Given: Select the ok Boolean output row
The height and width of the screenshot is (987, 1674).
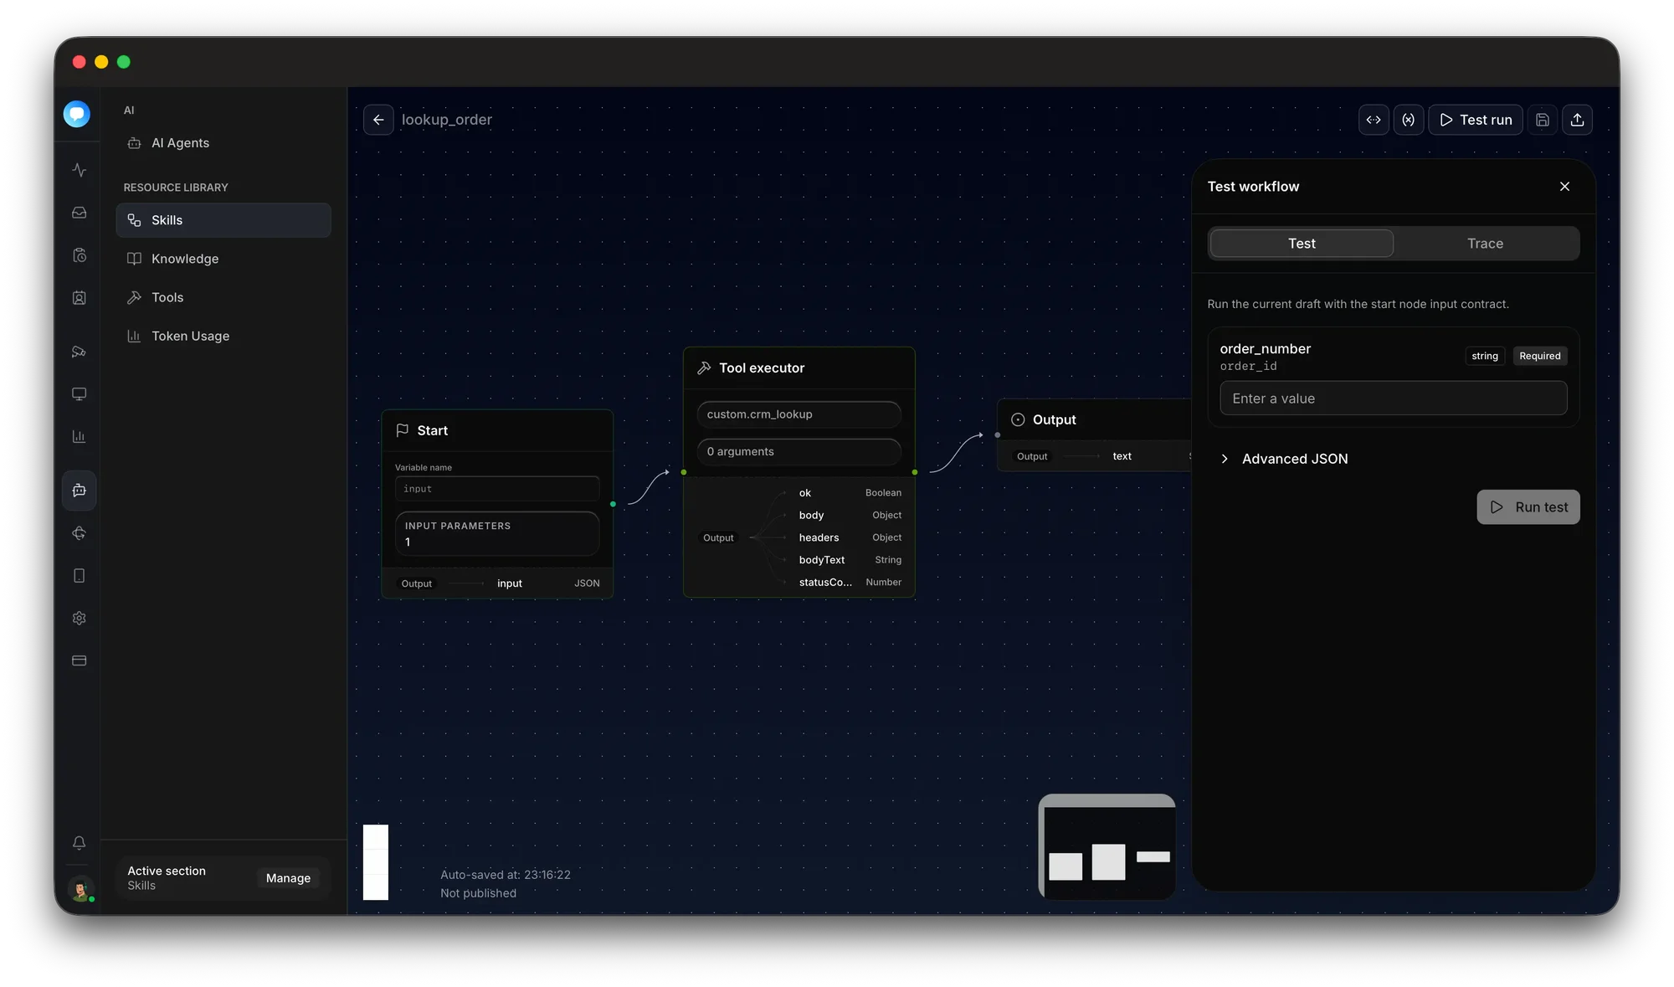Looking at the screenshot, I should click(849, 493).
